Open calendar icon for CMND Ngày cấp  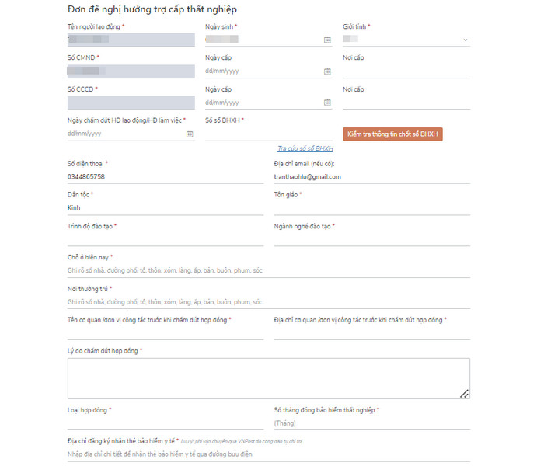click(327, 71)
